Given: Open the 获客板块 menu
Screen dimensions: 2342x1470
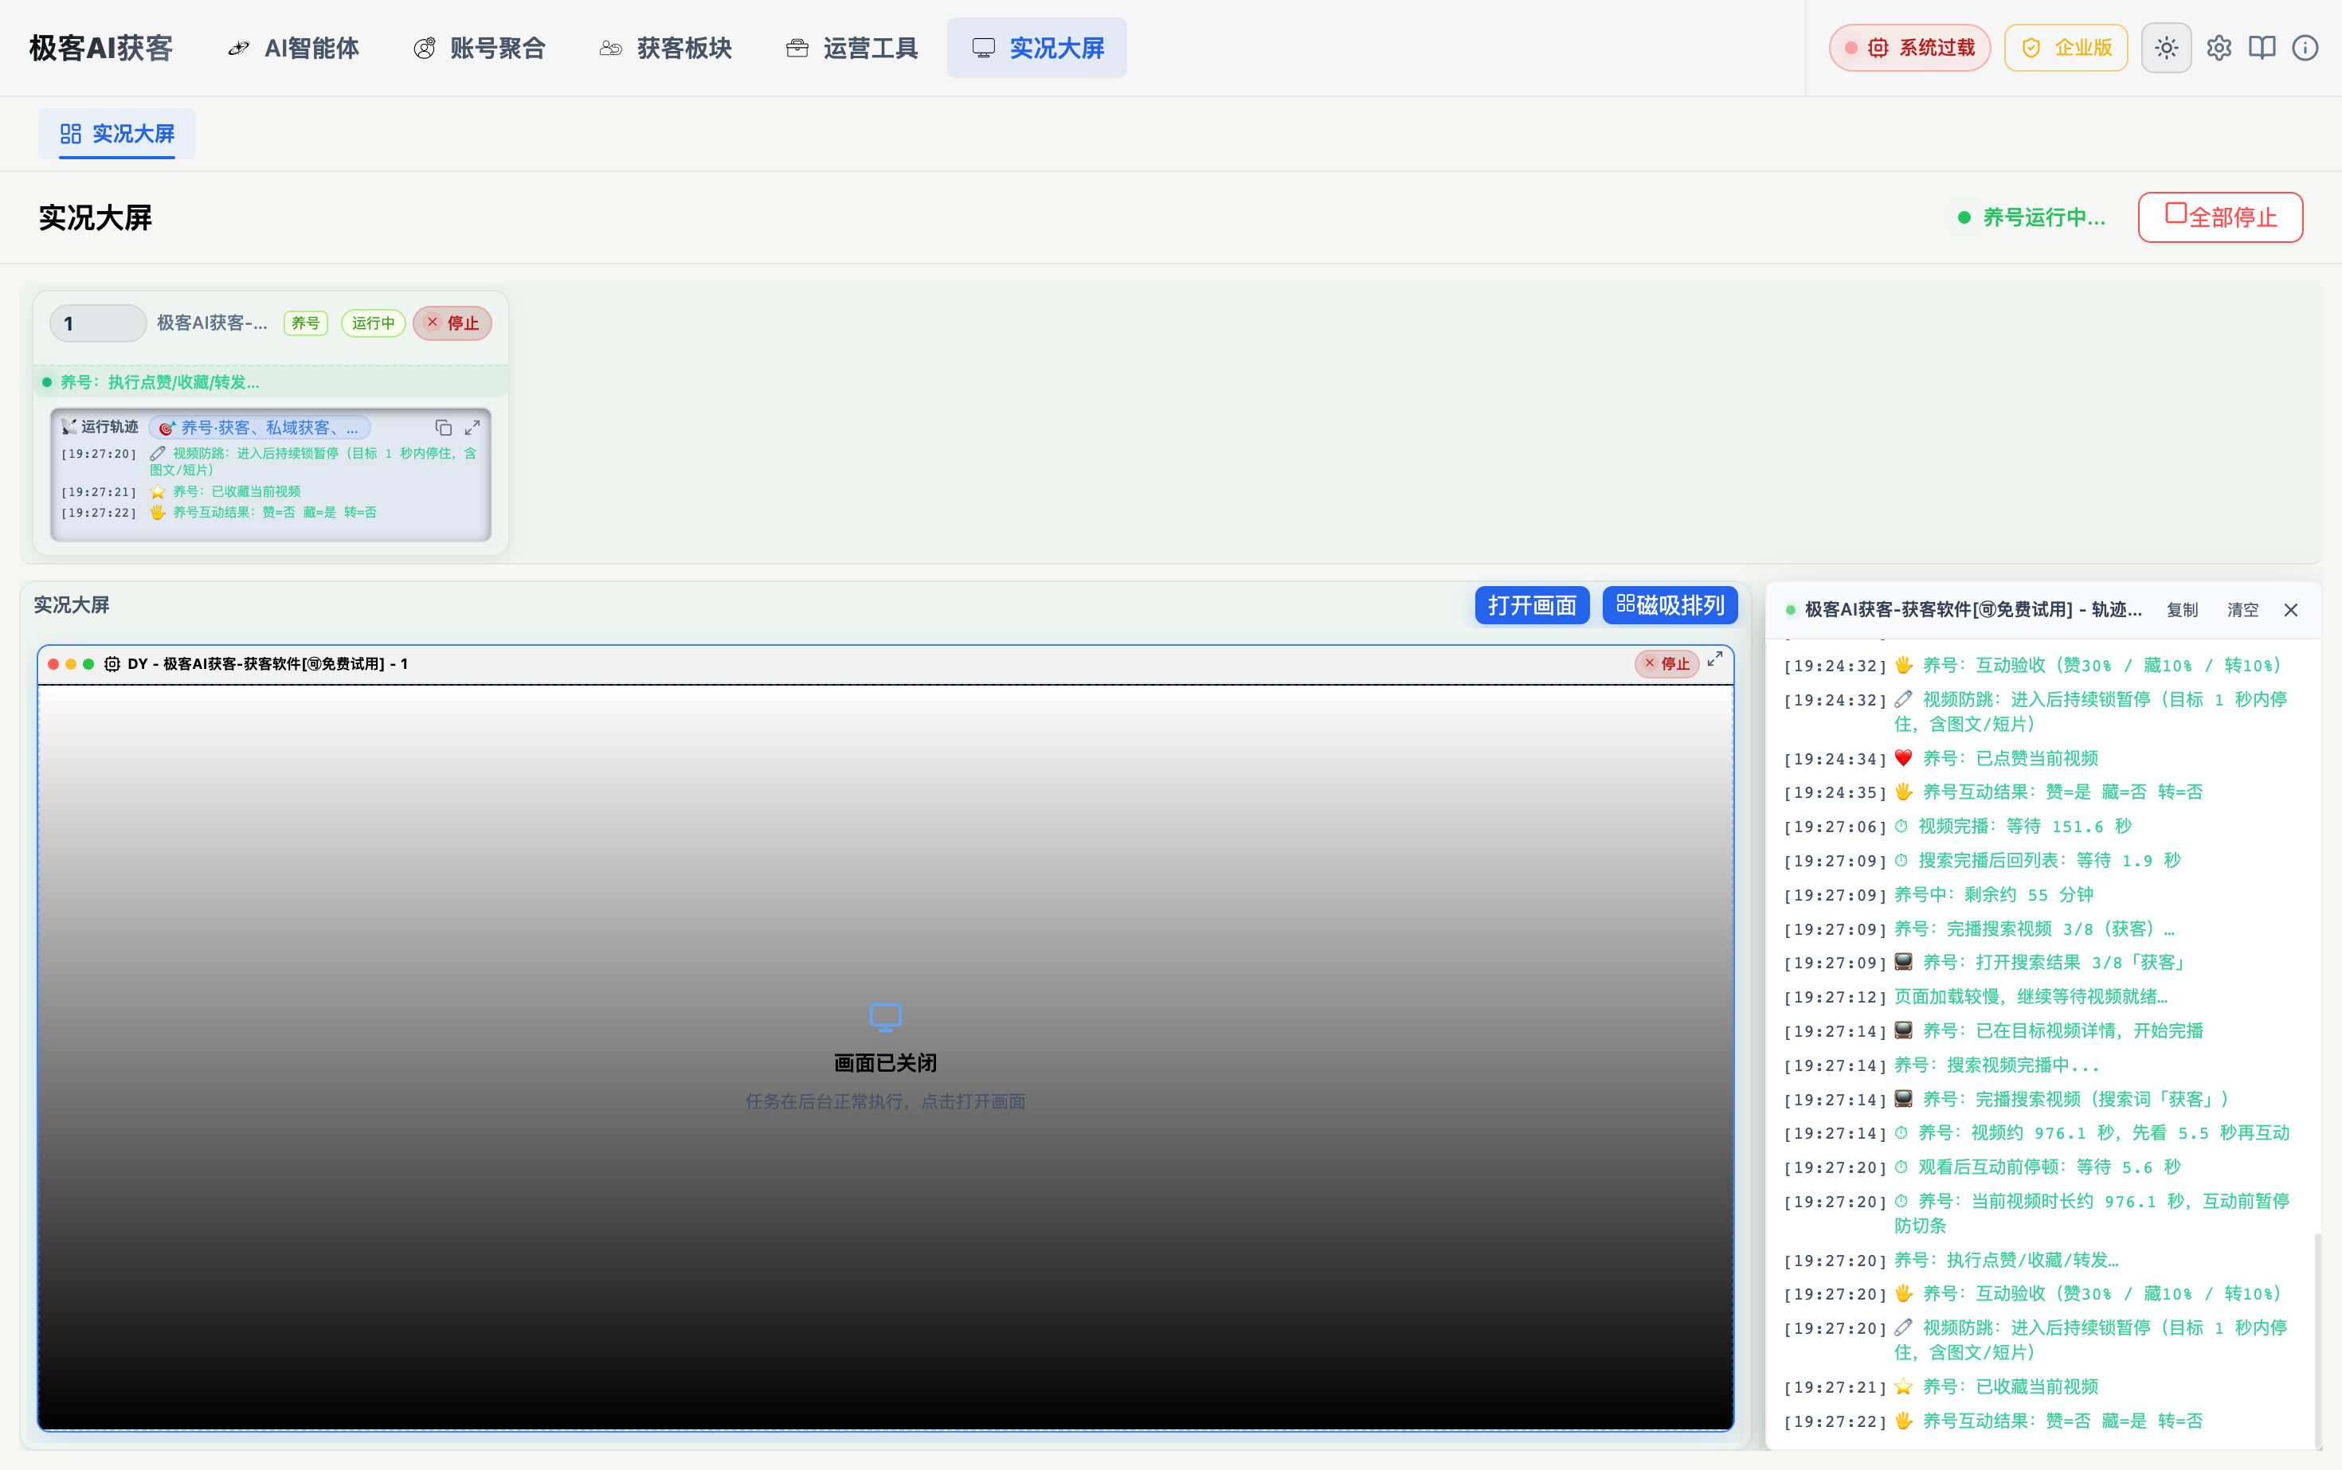Looking at the screenshot, I should point(666,48).
